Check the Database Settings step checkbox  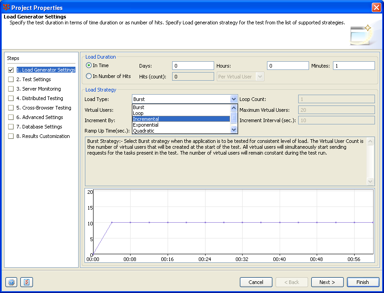[11, 127]
